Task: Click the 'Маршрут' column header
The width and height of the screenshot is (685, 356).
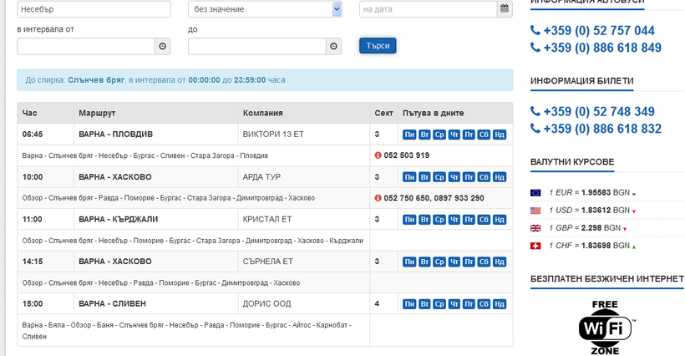Action: [x=97, y=113]
